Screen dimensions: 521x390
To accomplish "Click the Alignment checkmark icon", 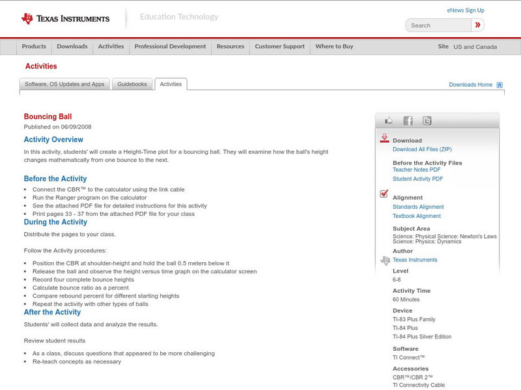I will [384, 193].
